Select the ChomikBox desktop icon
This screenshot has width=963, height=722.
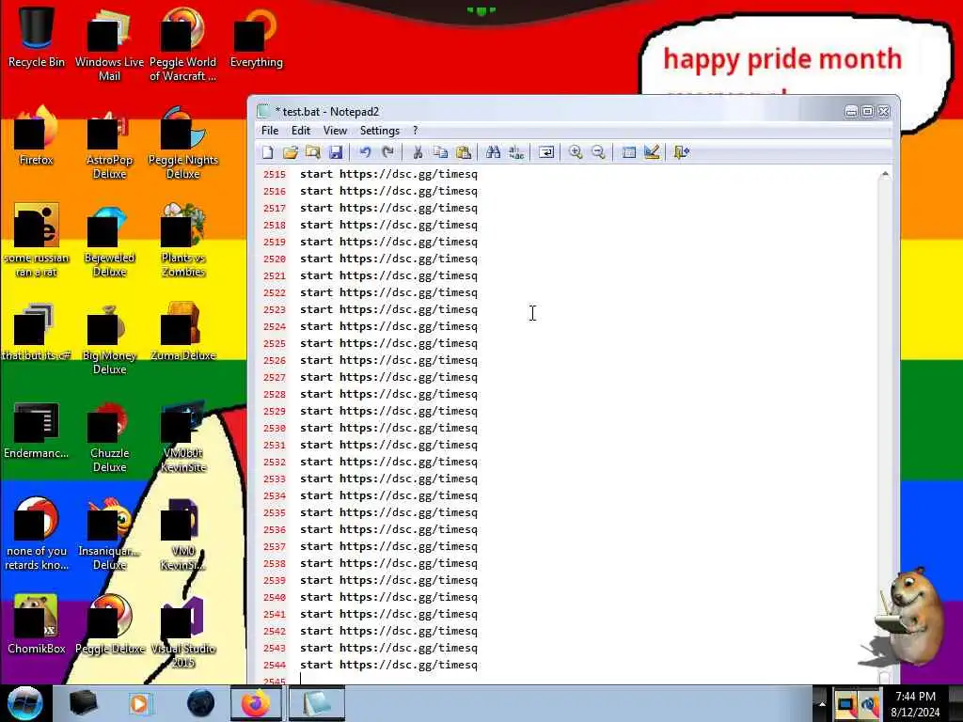click(x=37, y=625)
